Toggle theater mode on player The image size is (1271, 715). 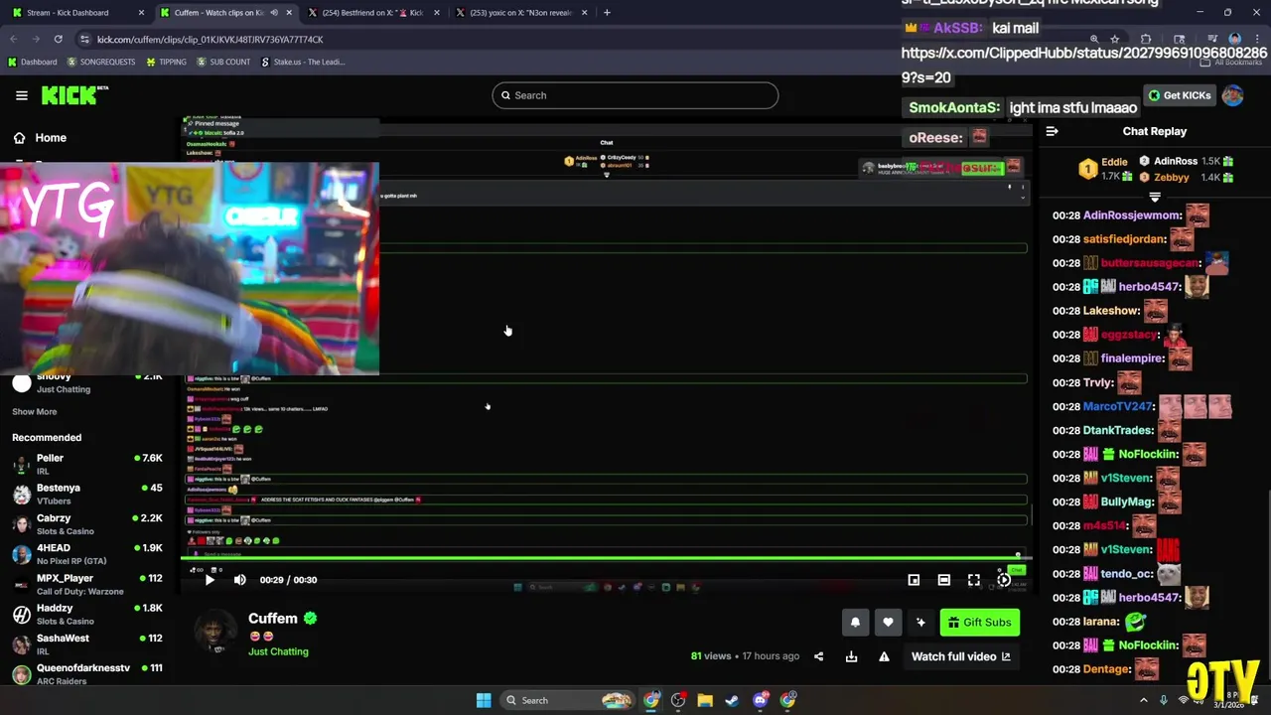943,580
